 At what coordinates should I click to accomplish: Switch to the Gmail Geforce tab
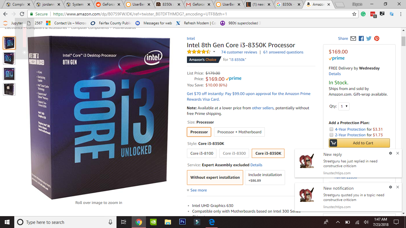pos(198,4)
